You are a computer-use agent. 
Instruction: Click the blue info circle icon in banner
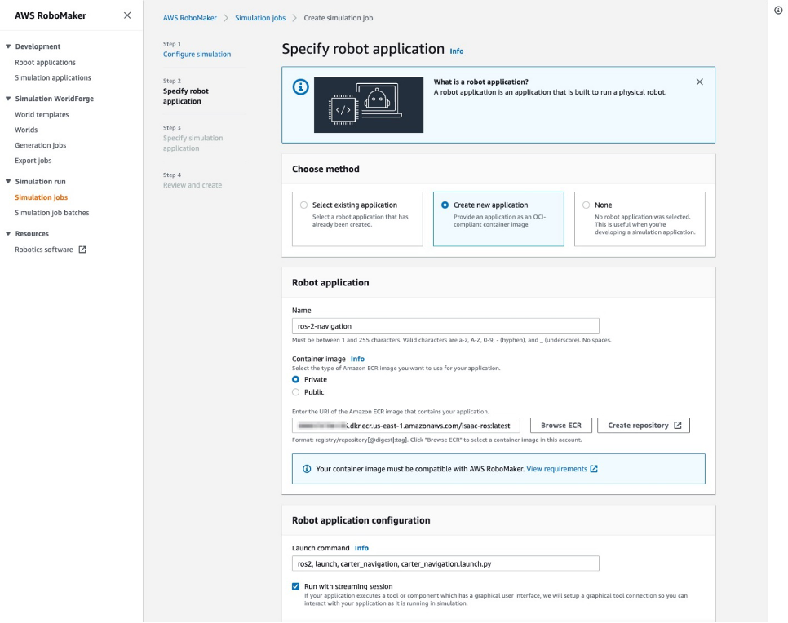pos(300,87)
